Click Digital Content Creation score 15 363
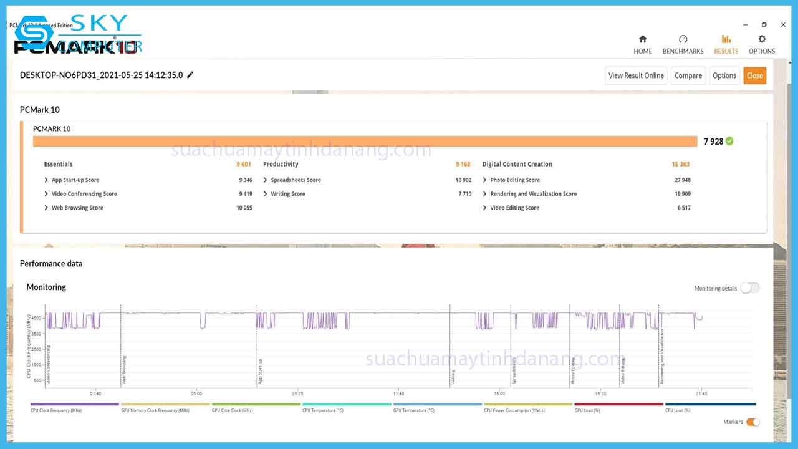 click(x=681, y=164)
